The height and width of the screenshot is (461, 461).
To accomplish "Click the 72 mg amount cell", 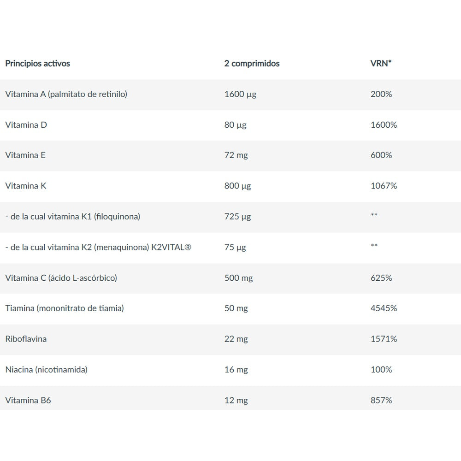I will pos(236,155).
